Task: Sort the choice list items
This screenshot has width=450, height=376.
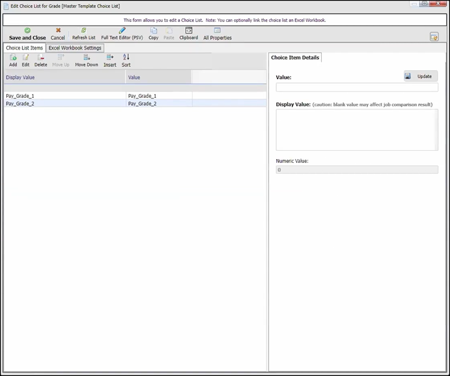Action: pyautogui.click(x=126, y=57)
